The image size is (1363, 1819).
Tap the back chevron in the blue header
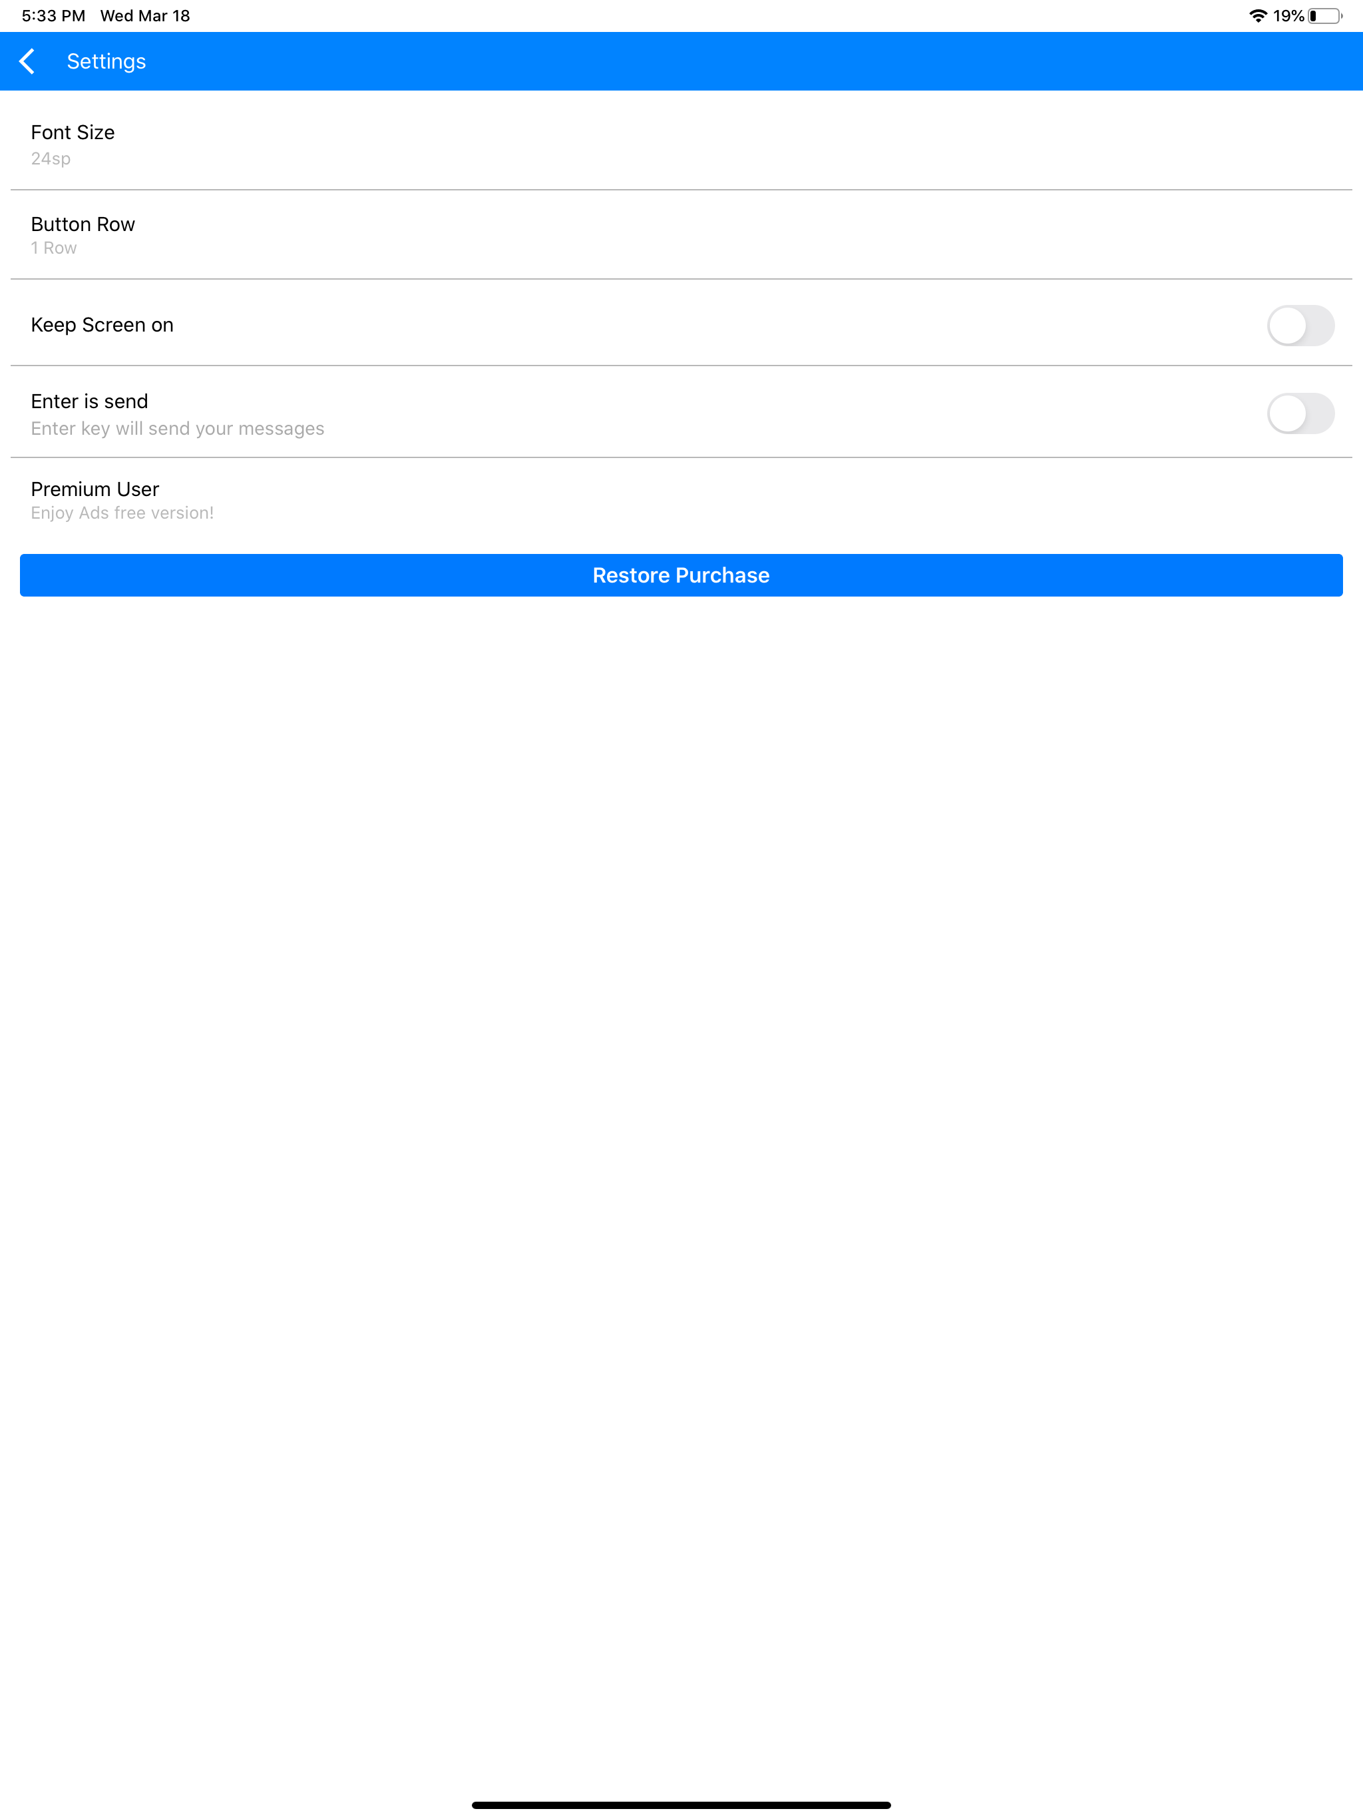click(27, 61)
